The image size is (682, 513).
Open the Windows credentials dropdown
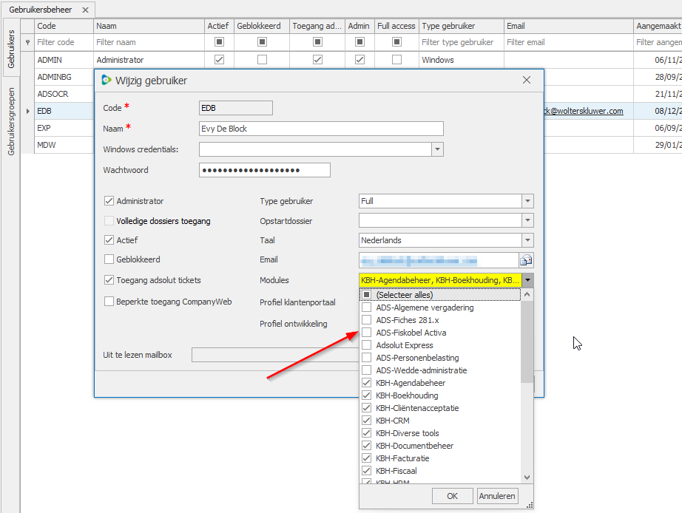[x=437, y=150]
